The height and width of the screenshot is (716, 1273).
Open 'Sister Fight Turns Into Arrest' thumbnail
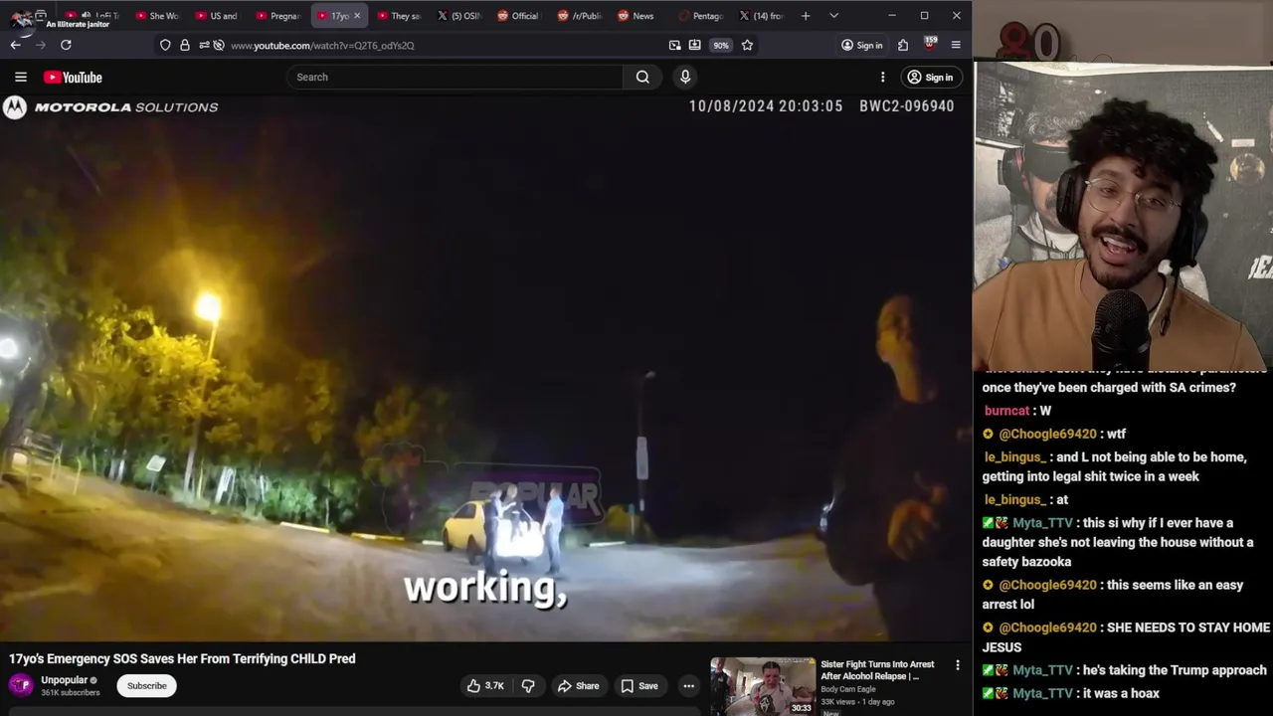click(x=763, y=686)
